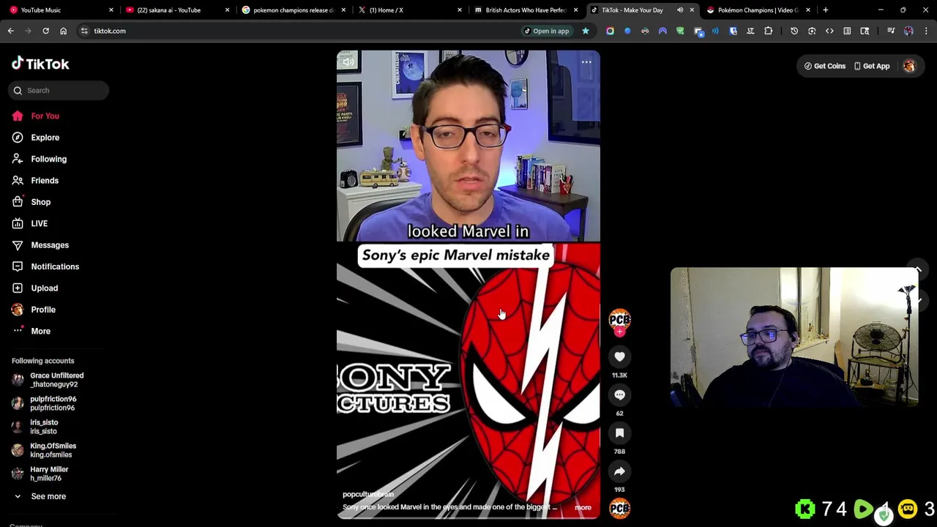Viewport: 937px width, 527px height.
Task: Bookmark the video to favorites
Action: pyautogui.click(x=619, y=433)
